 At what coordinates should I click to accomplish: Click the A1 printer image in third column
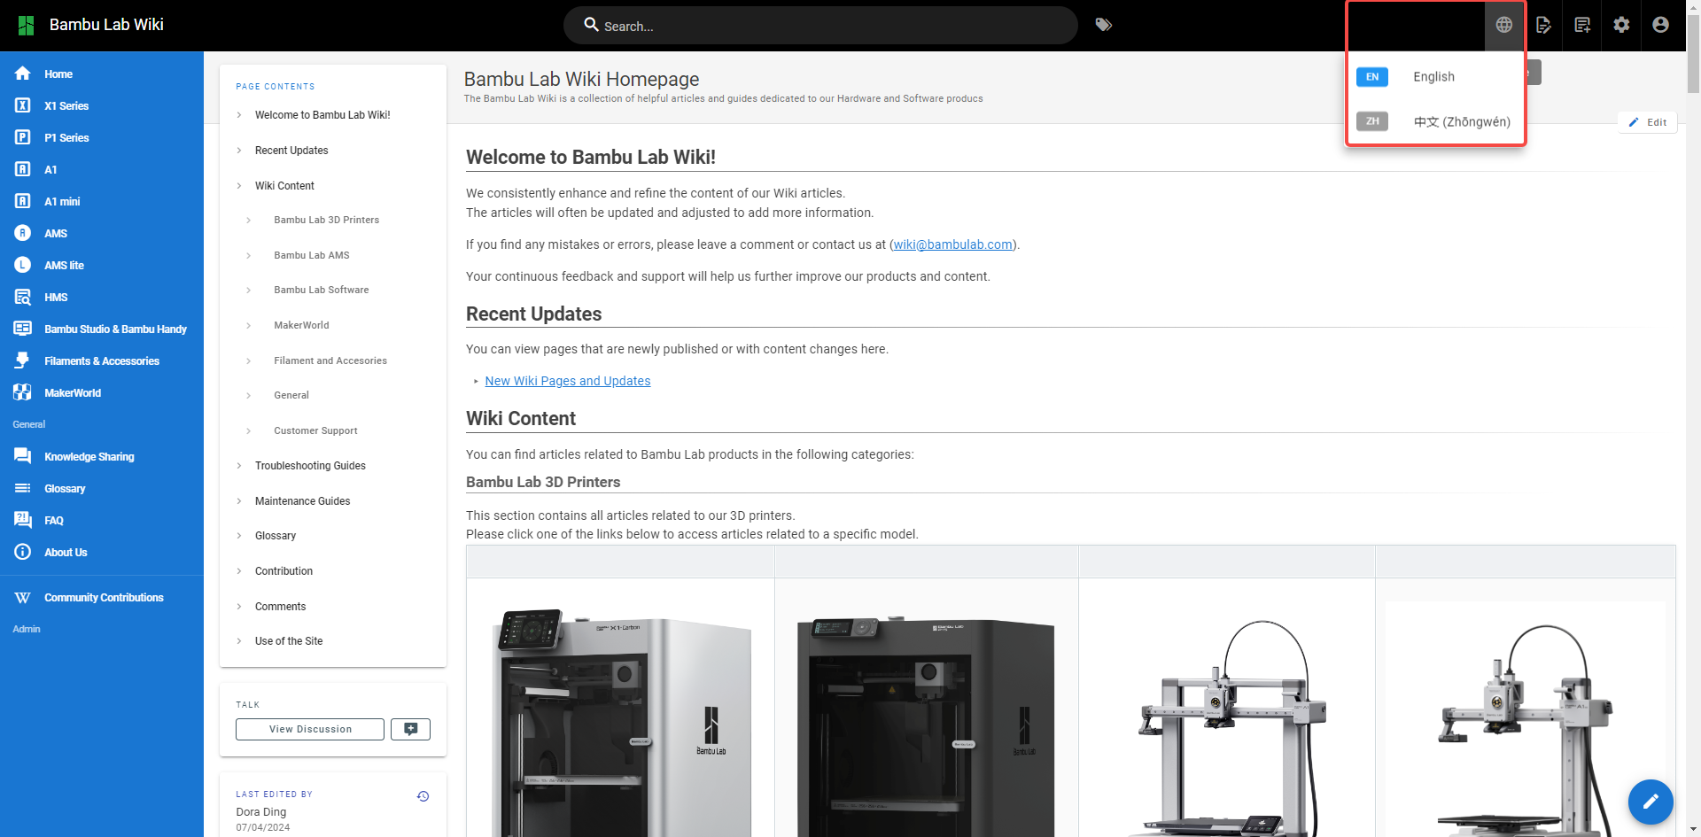[1227, 728]
